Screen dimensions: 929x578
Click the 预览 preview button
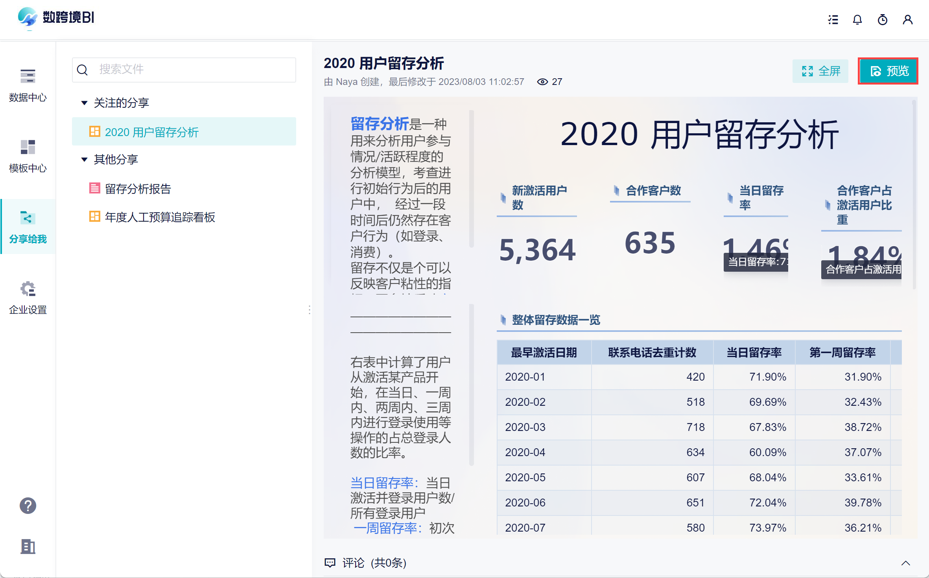888,71
